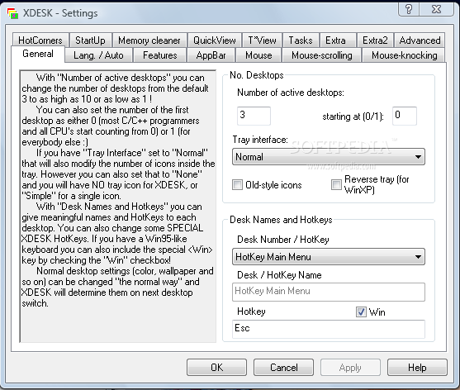Go to the Advanced tab
Screen dimensions: 460x390
pyautogui.click(x=420, y=40)
